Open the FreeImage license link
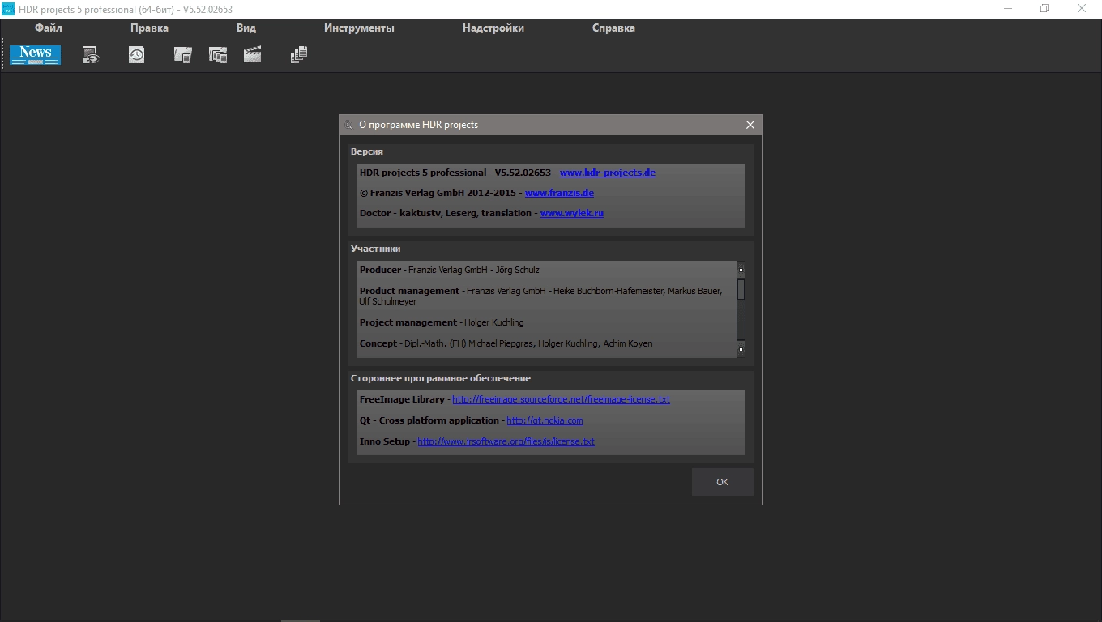This screenshot has height=622, width=1102. [x=561, y=399]
